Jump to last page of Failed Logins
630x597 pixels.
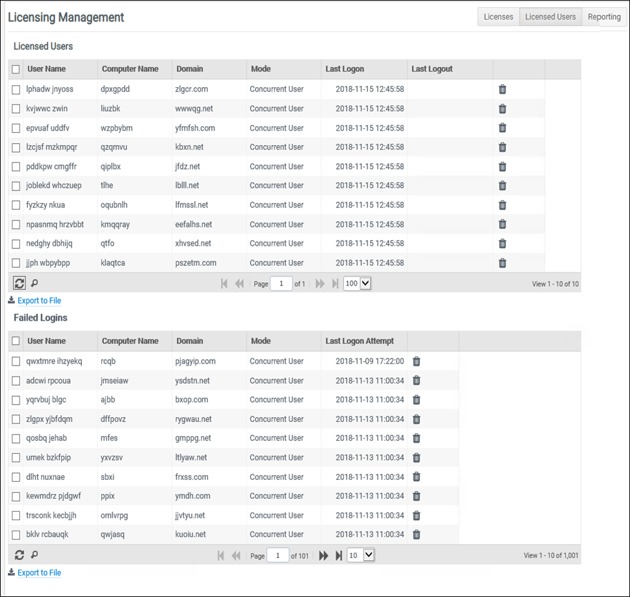click(338, 555)
